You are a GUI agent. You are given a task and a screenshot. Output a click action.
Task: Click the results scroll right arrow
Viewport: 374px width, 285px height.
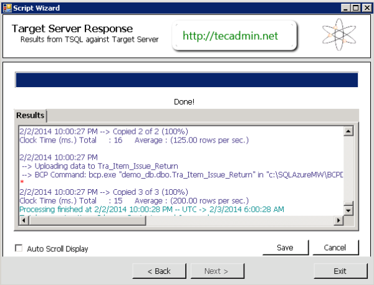pyautogui.click(x=339, y=221)
